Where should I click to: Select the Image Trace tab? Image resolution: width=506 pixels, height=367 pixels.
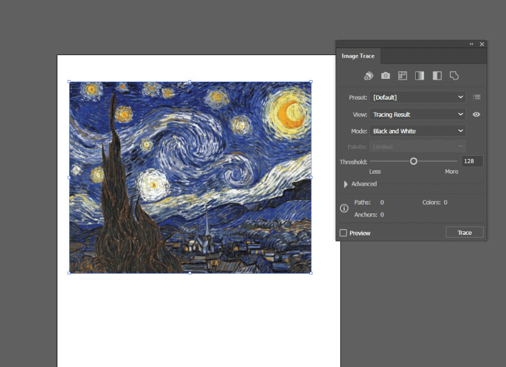point(358,56)
